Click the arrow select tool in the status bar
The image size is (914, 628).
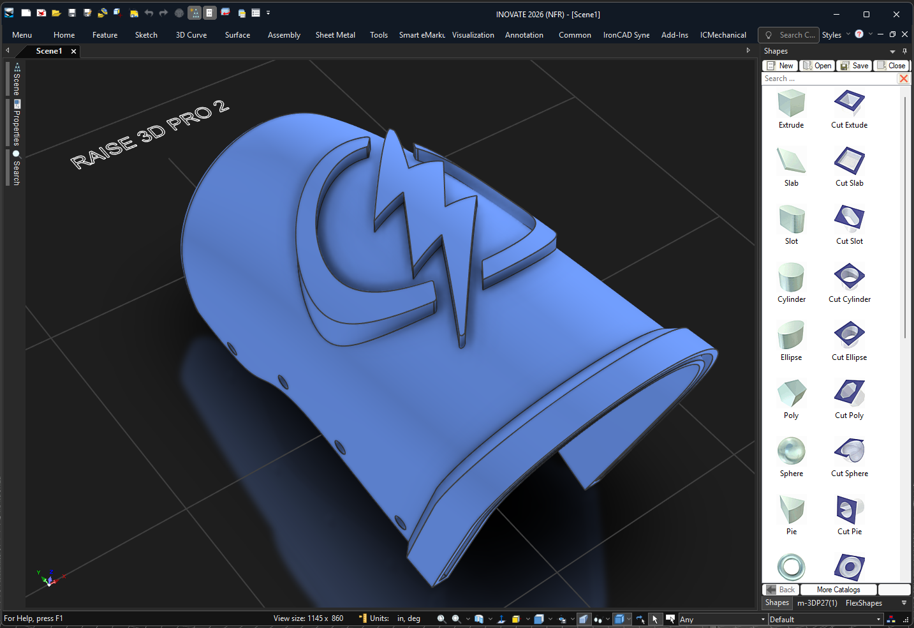tap(655, 619)
